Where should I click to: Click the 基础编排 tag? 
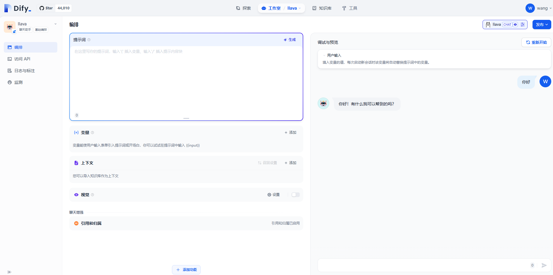[x=41, y=30]
